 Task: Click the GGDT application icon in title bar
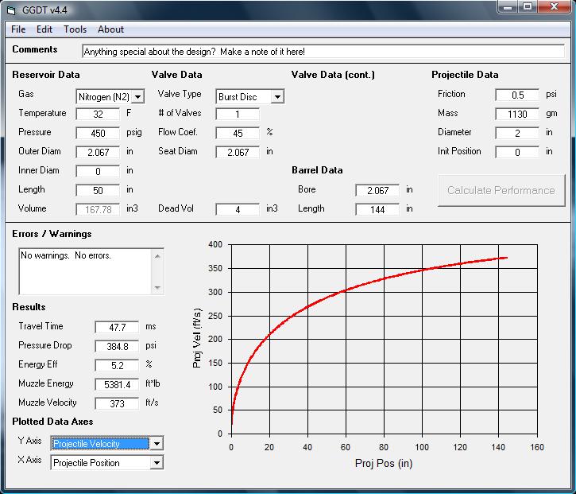click(x=11, y=9)
